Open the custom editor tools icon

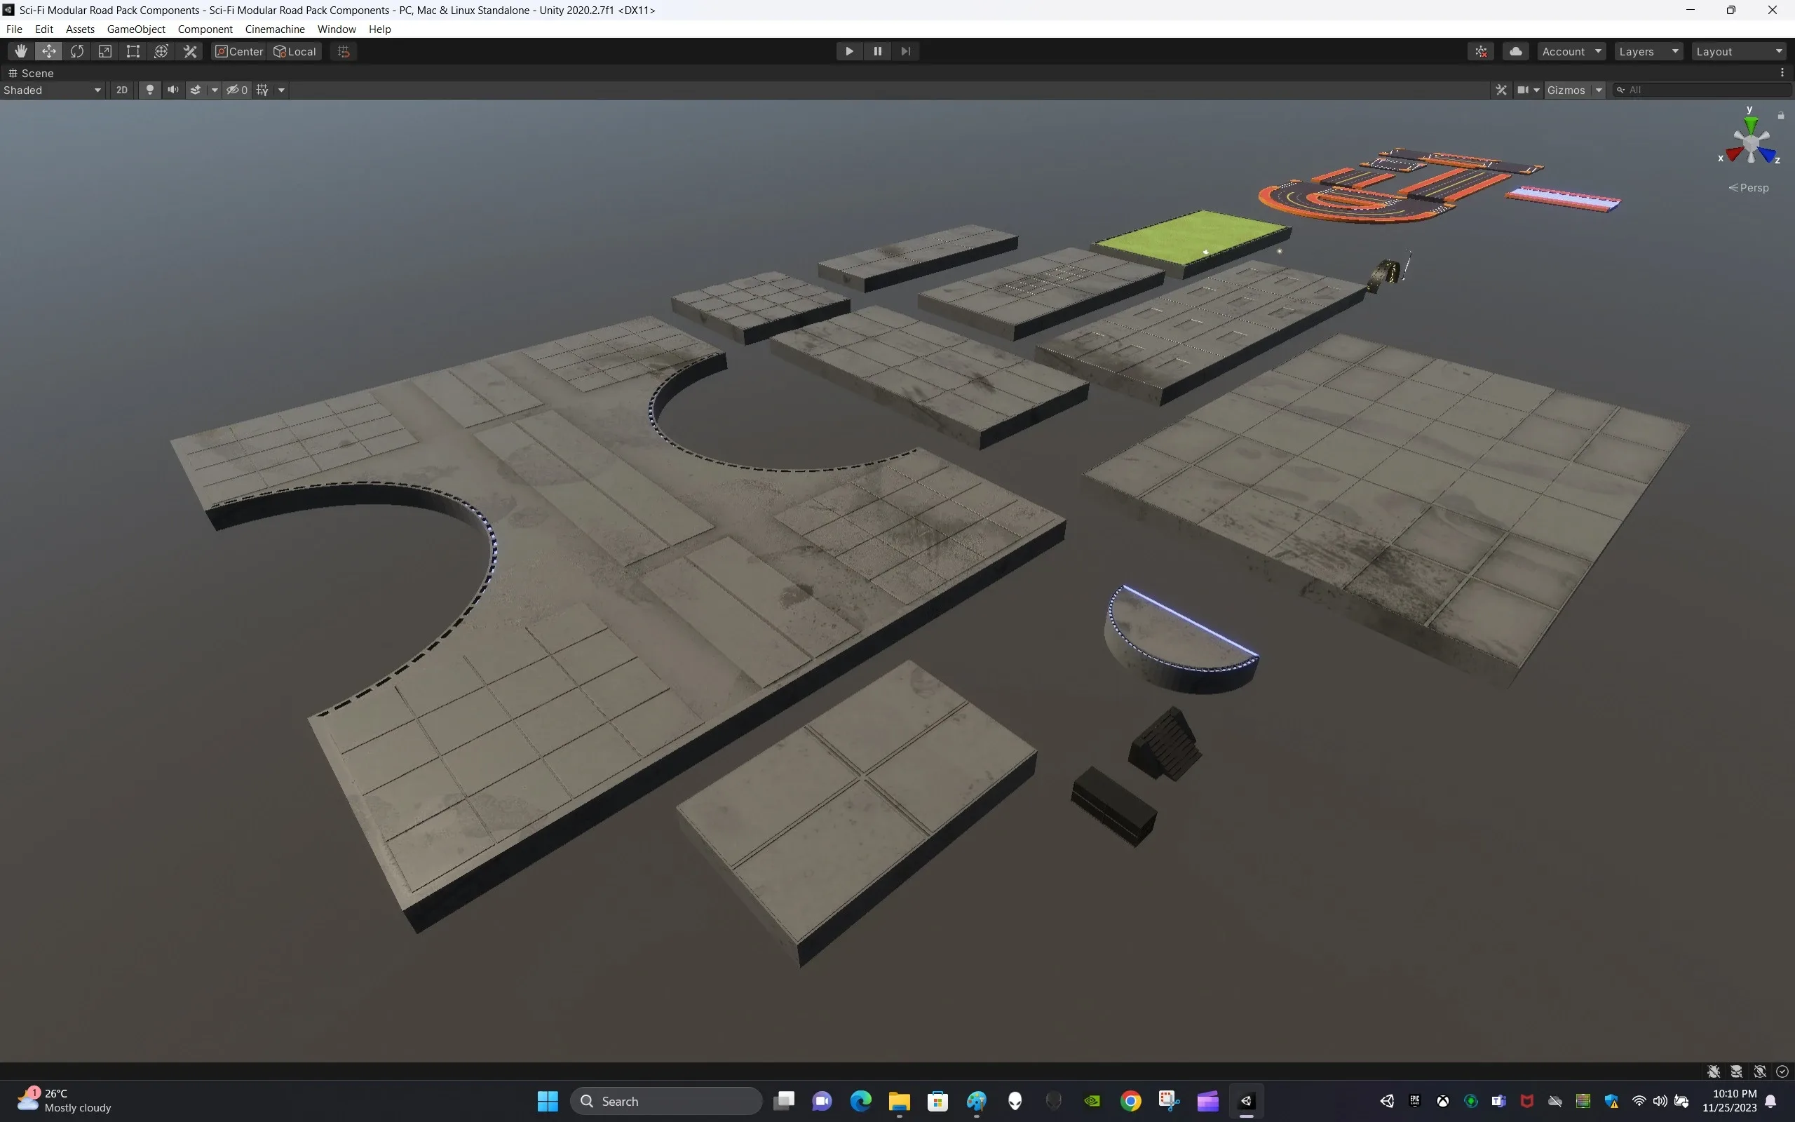190,50
